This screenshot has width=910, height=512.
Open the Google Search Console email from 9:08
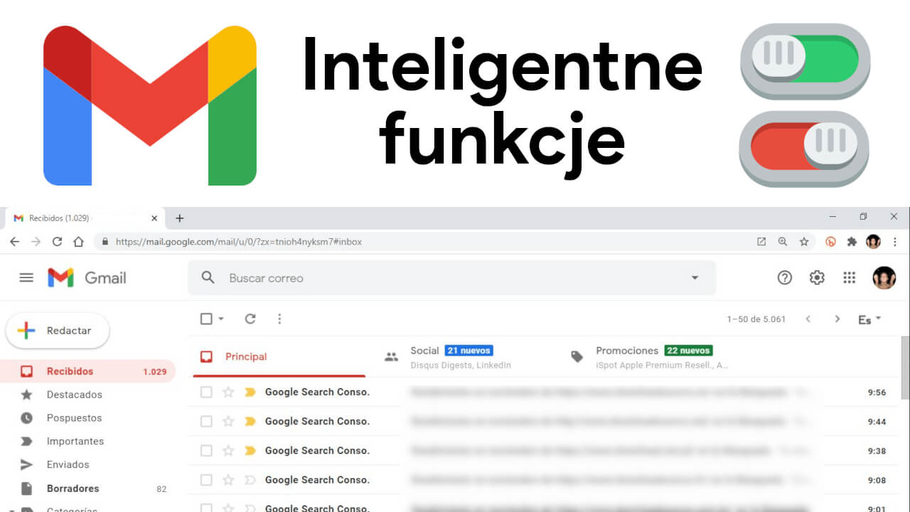543,480
